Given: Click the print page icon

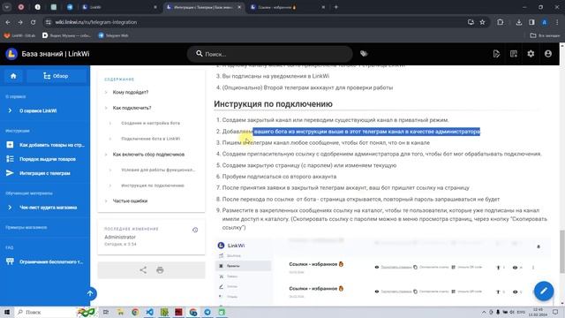Looking at the screenshot, I should pos(160,270).
